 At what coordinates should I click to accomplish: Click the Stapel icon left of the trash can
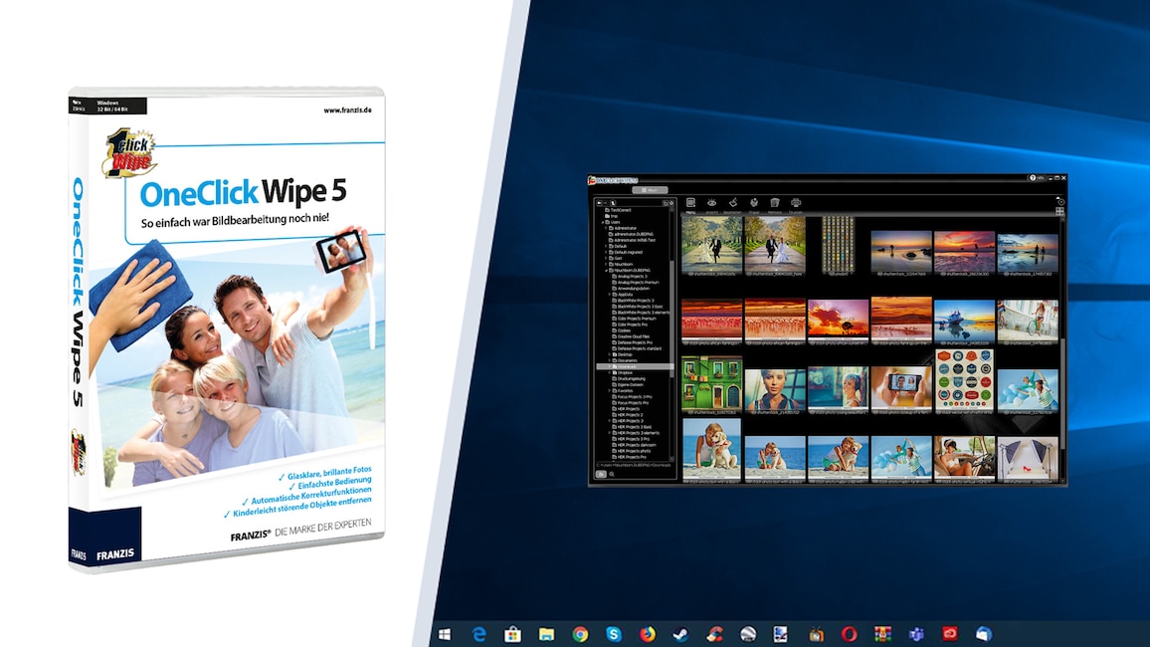(x=754, y=202)
